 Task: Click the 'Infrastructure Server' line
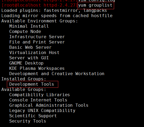pyautogui.click(x=37, y=37)
